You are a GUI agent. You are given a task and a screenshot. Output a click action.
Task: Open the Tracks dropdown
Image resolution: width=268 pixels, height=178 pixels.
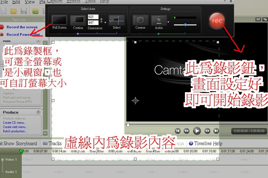52,143
